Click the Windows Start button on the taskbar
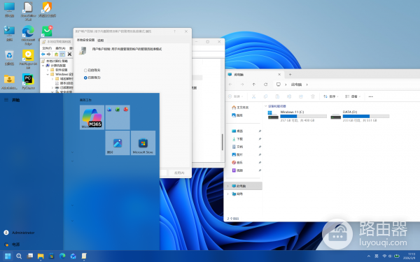Screen dimensions: 420x262 8,256
